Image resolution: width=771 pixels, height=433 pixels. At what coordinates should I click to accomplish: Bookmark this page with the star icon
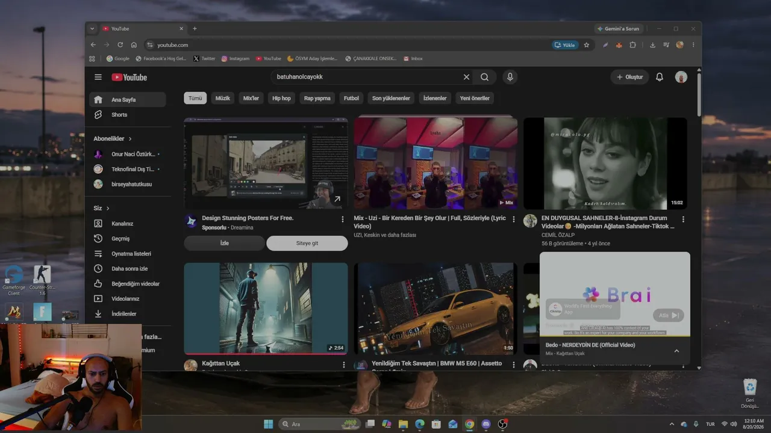click(x=587, y=45)
